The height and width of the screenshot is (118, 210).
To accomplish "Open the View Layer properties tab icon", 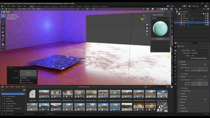I will [x=175, y=57].
